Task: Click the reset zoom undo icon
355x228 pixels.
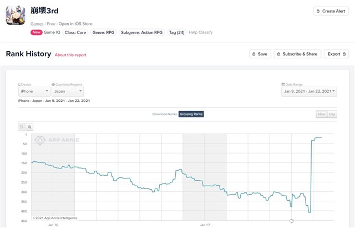Action: coord(22,127)
